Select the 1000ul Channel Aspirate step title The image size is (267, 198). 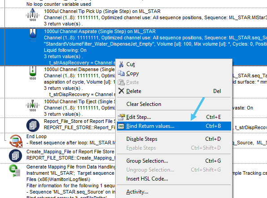pyautogui.click(x=100, y=31)
